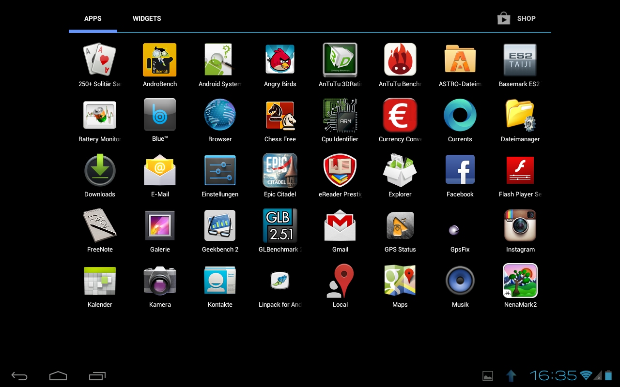The image size is (620, 387).
Task: Open the Currency Converter app
Action: pos(400,115)
